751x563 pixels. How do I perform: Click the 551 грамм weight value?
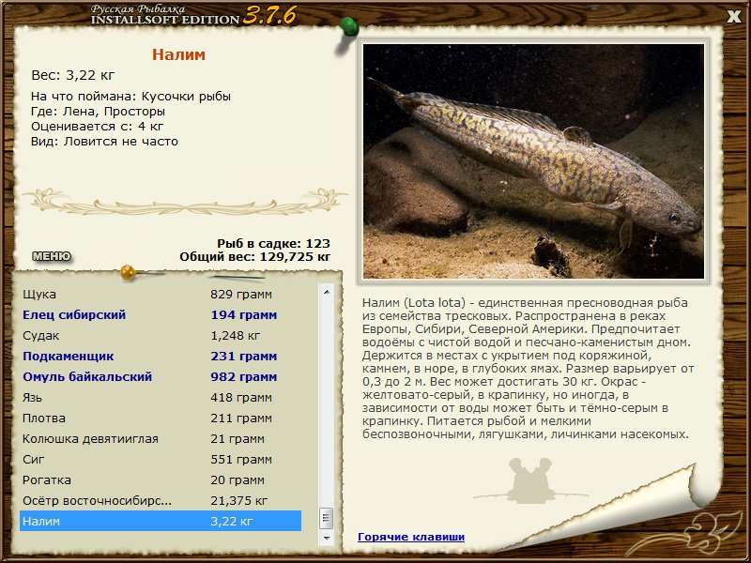pyautogui.click(x=241, y=459)
